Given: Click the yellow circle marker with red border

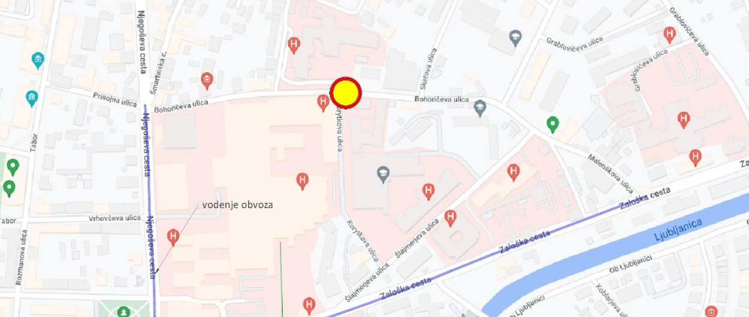Looking at the screenshot, I should [x=346, y=93].
